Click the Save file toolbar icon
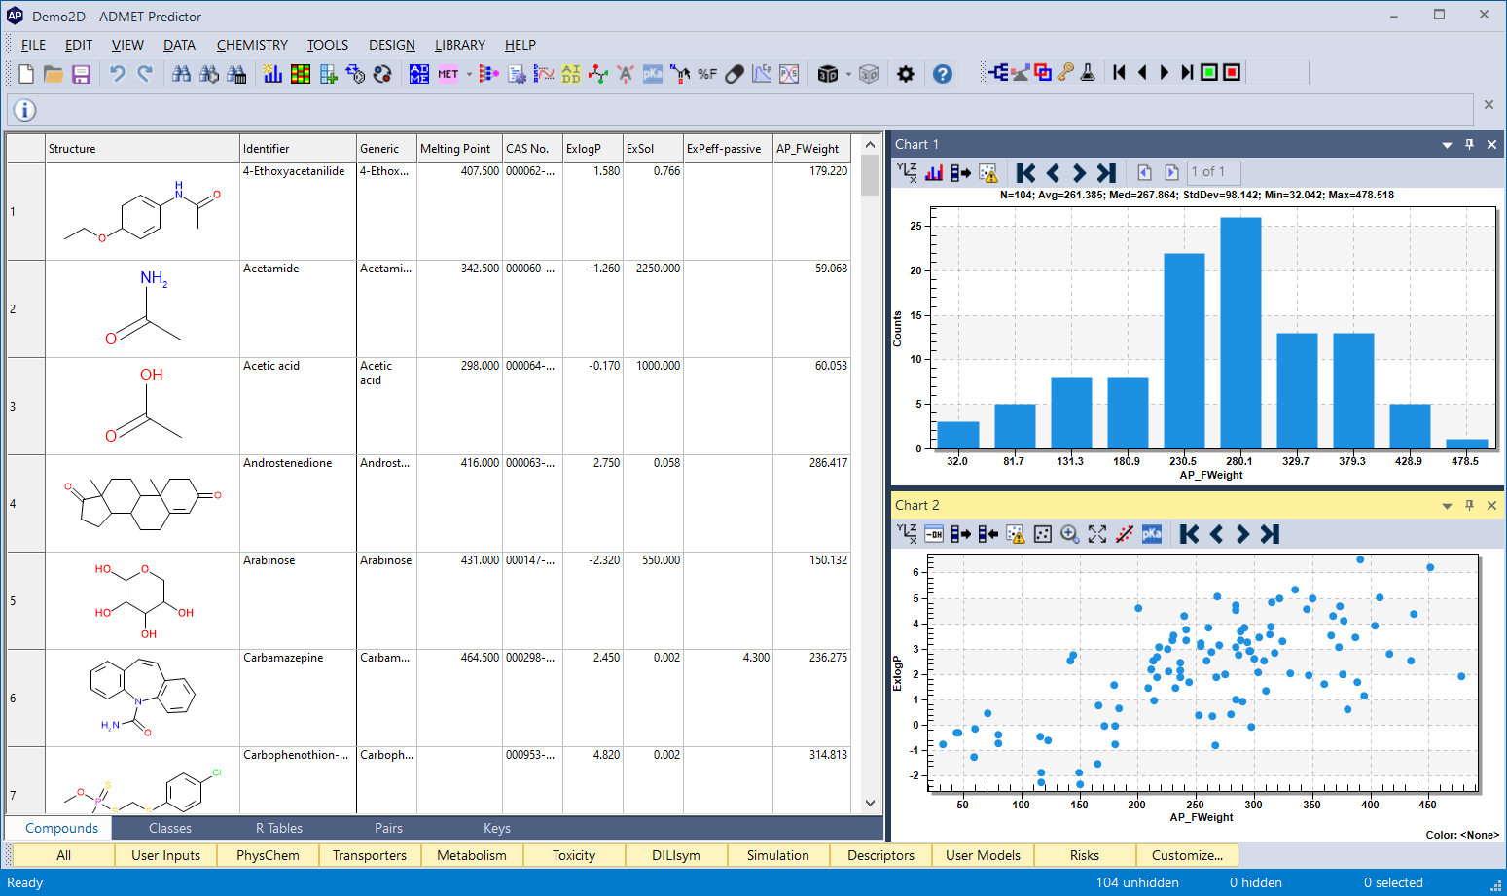 [81, 74]
